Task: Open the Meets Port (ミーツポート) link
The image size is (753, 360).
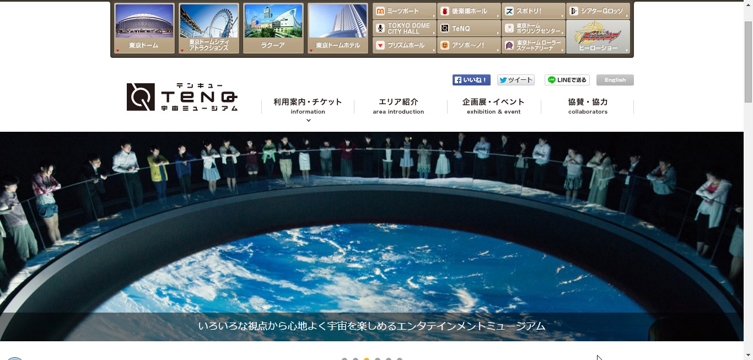Action: (405, 11)
